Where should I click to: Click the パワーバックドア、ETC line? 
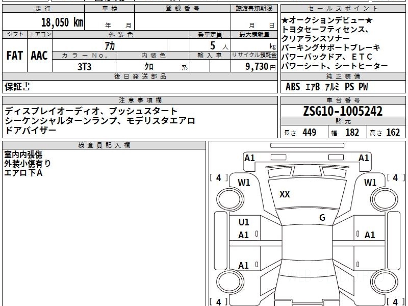click(327, 57)
